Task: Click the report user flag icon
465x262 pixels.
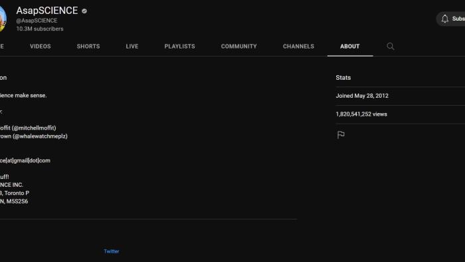Action: click(x=341, y=135)
